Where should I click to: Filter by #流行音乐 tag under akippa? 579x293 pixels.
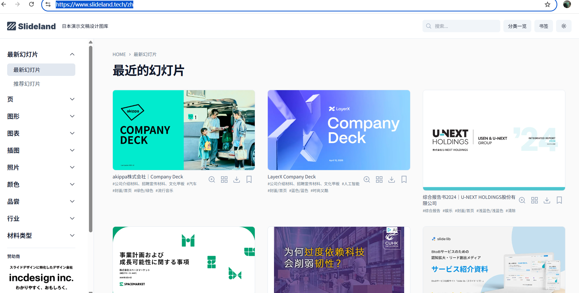[x=164, y=191]
